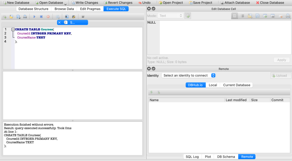The width and height of the screenshot is (292, 161).
Task: Close the Edit Database Cell panel
Action: 149,9
